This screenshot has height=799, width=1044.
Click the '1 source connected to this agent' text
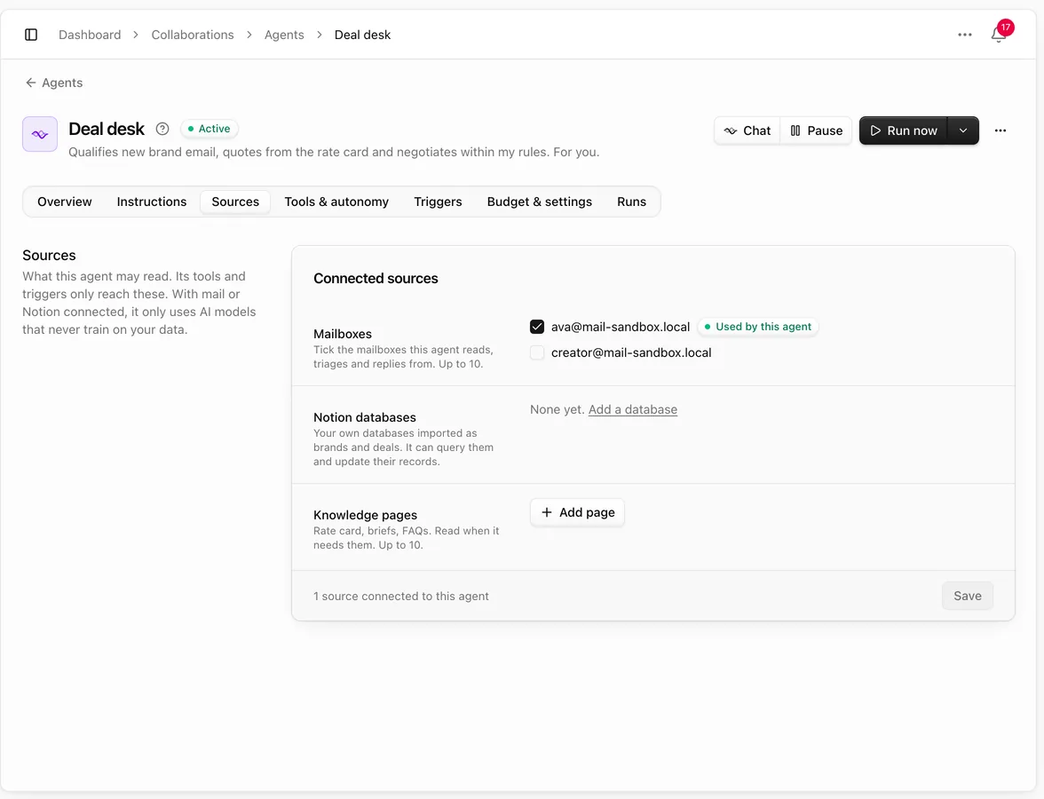[401, 596]
